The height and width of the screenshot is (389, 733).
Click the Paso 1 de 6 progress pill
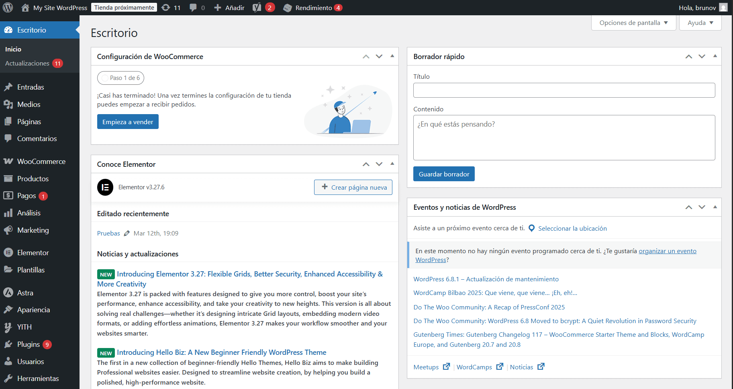click(120, 78)
